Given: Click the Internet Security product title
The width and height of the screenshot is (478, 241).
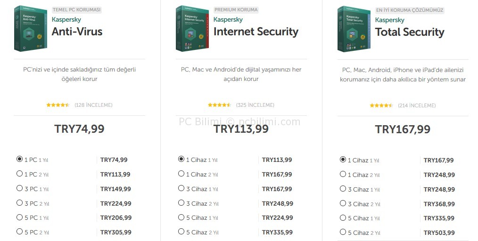Looking at the screenshot, I should (x=255, y=32).
